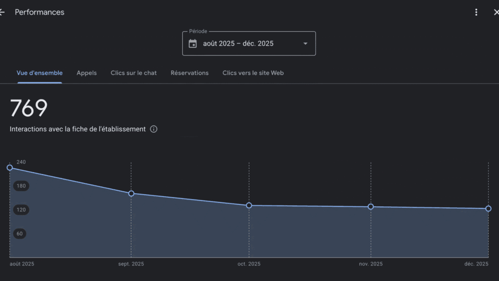Select the Vue d'ensemble tab
Image resolution: width=499 pixels, height=281 pixels.
(x=39, y=73)
